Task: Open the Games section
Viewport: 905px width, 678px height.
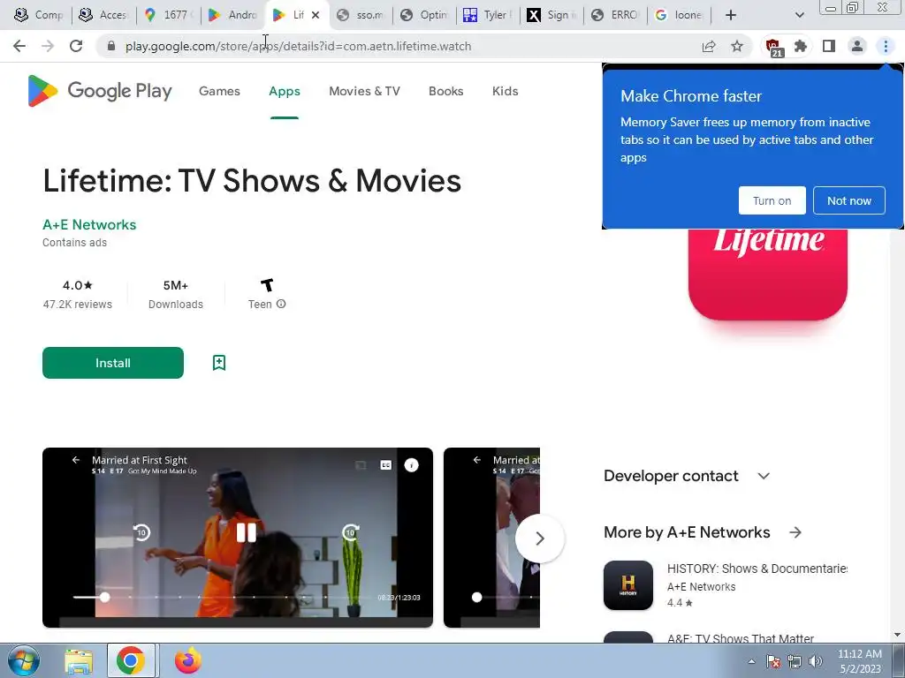Action: [x=219, y=91]
